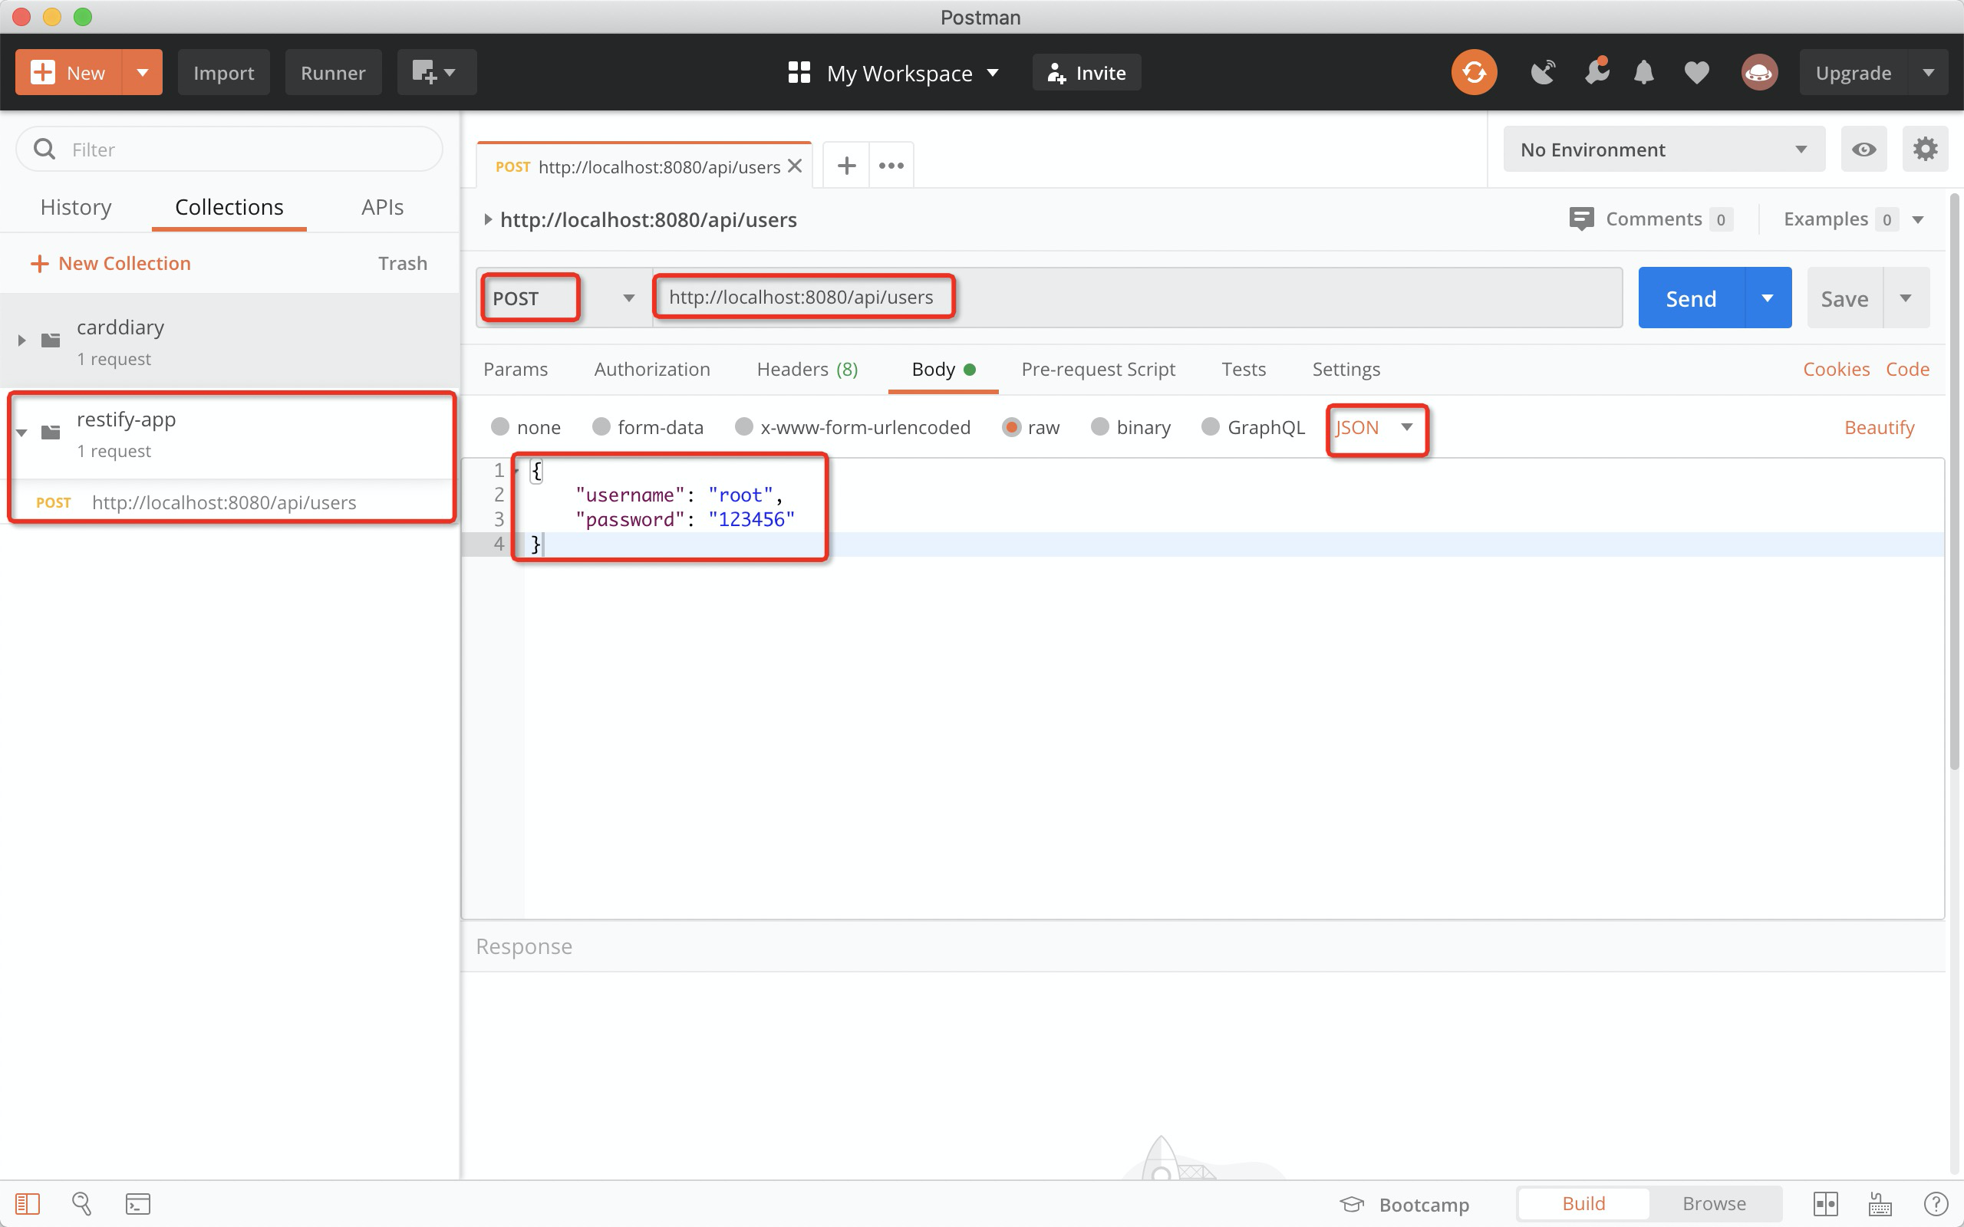Click the Beautify link

point(1879,427)
